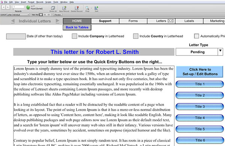Switch to the Support tab

point(105,21)
